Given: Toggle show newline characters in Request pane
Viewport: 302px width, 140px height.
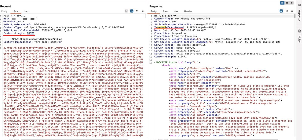Looking at the screenshot, I should coord(137,11).
